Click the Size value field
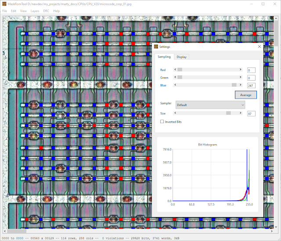281x241 pixels. click(x=251, y=113)
